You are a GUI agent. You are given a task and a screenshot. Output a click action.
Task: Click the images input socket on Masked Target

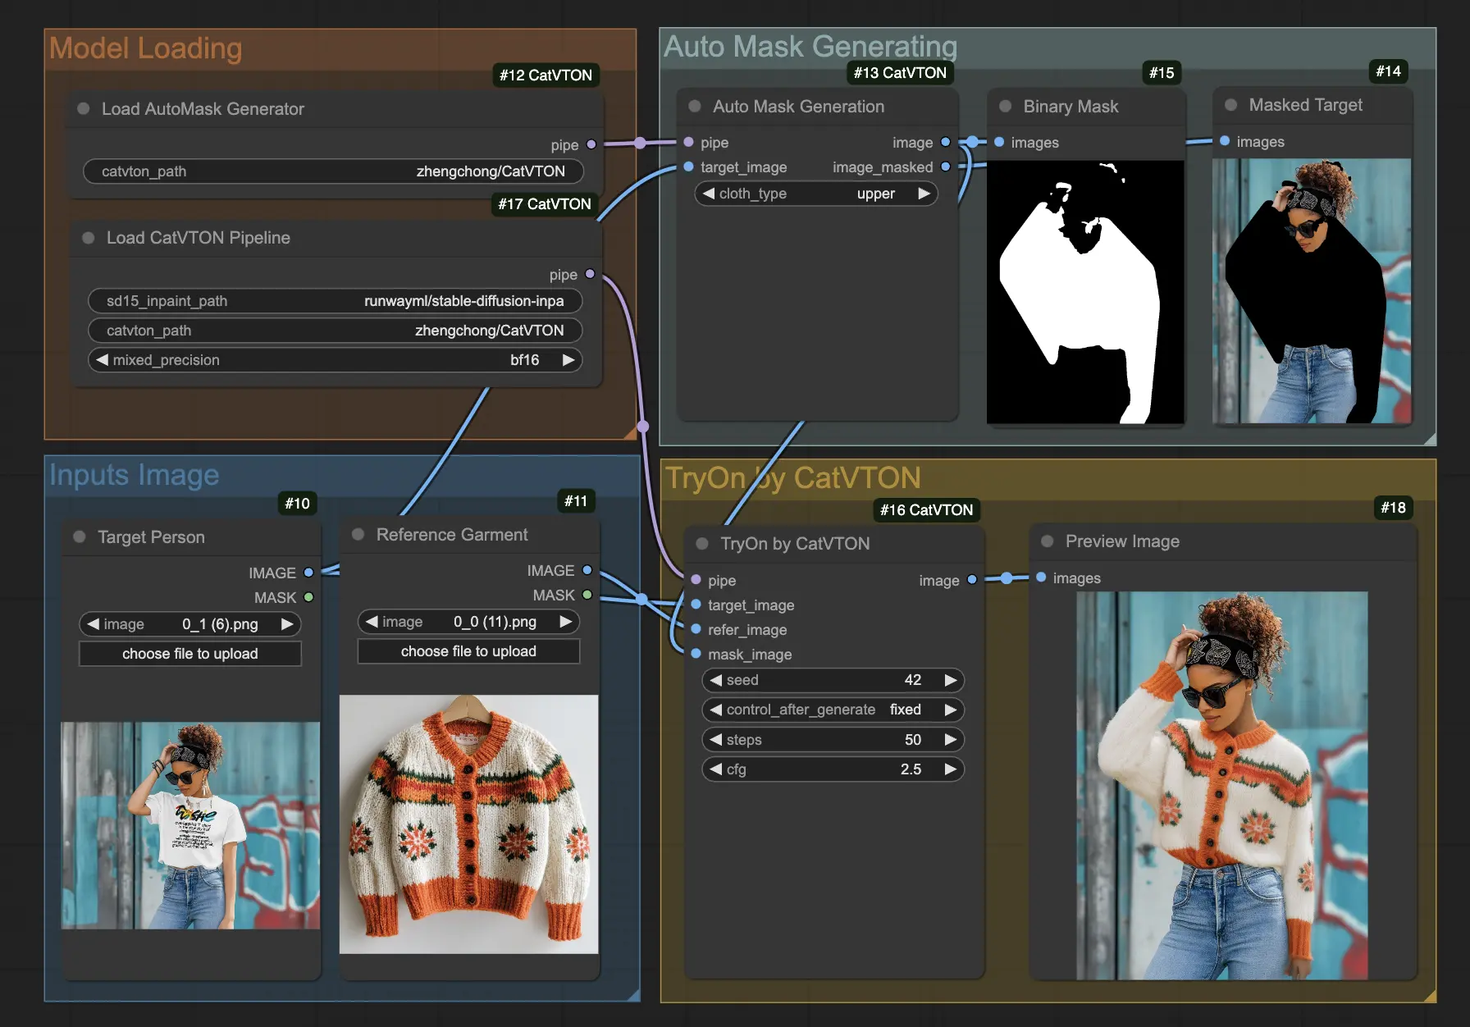point(1225,141)
